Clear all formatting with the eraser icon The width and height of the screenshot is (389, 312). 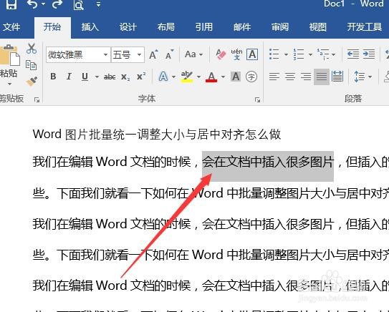coord(221,54)
